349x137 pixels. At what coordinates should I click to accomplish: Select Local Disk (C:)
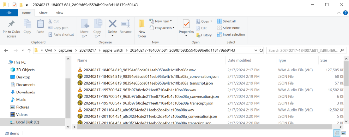tap(33, 122)
